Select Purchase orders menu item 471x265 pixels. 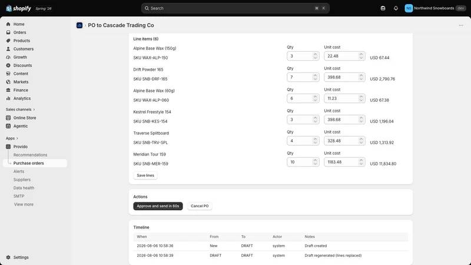(x=35, y=163)
